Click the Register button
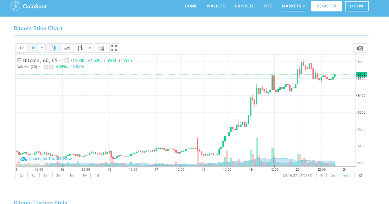 pyautogui.click(x=326, y=6)
